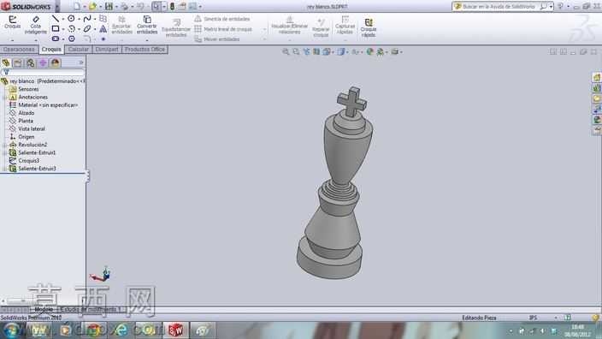Switch to Croquis tab
Image resolution: width=602 pixels, height=339 pixels.
(51, 49)
